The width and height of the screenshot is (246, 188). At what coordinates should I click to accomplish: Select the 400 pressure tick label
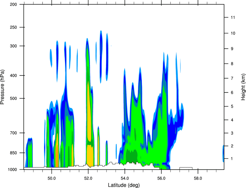[13, 75]
